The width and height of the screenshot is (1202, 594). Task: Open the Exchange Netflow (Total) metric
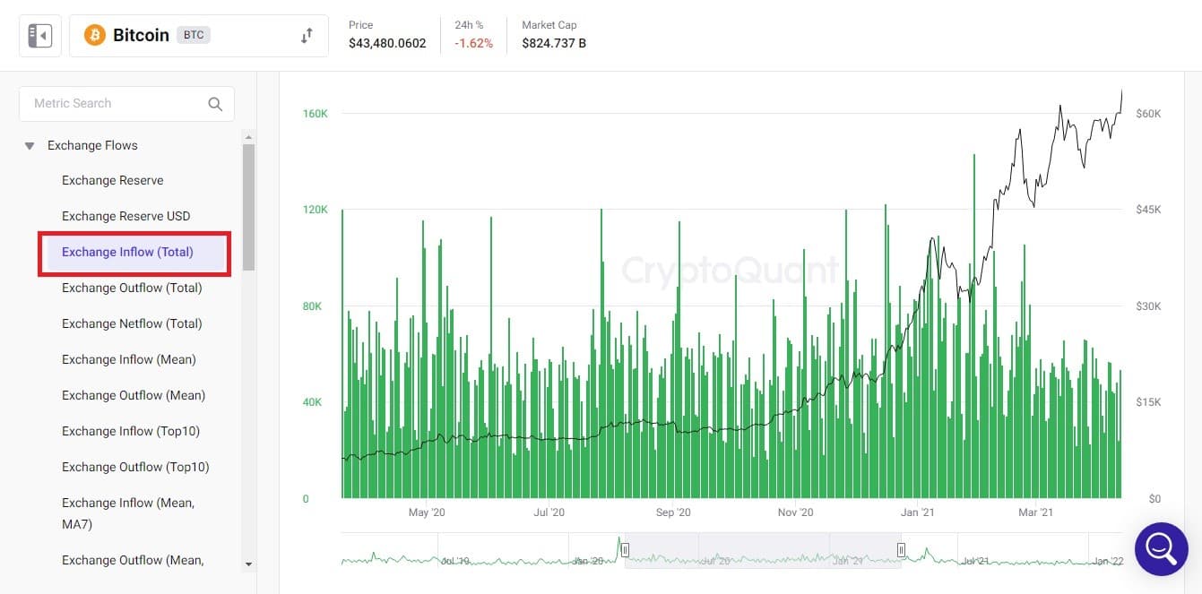(x=132, y=323)
